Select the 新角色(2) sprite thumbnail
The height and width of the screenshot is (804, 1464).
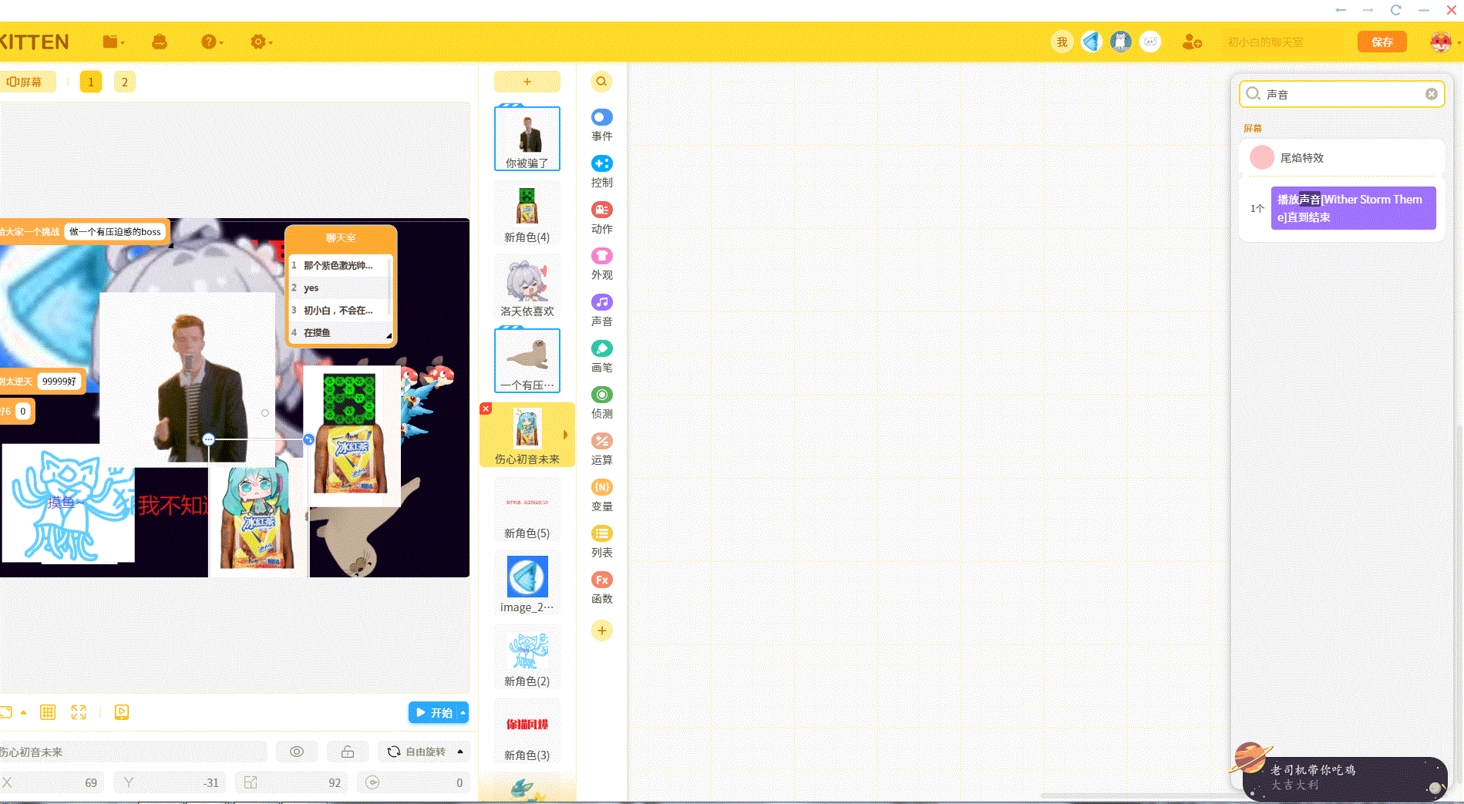527,658
